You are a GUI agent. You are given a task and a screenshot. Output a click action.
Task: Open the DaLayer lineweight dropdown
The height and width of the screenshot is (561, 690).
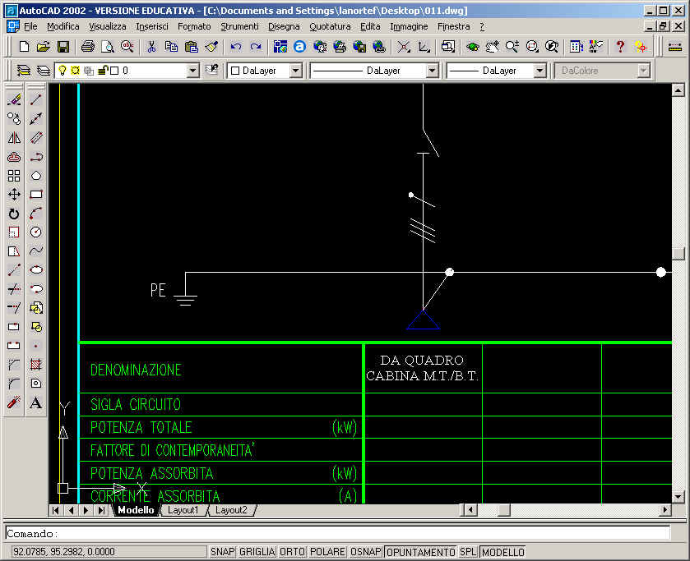[539, 71]
